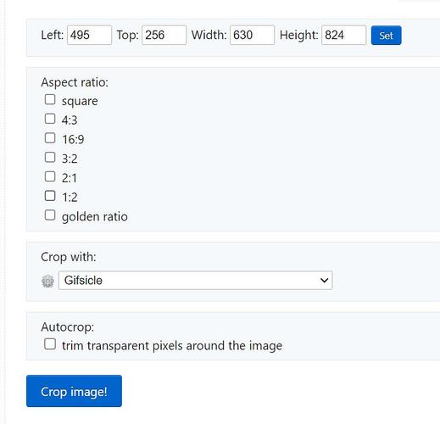Enable trim transparent pixels autocrop

(50, 344)
